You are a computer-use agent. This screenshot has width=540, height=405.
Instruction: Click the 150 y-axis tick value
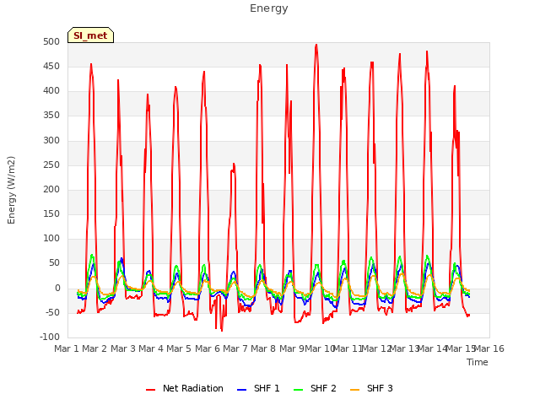pyautogui.click(x=51, y=214)
